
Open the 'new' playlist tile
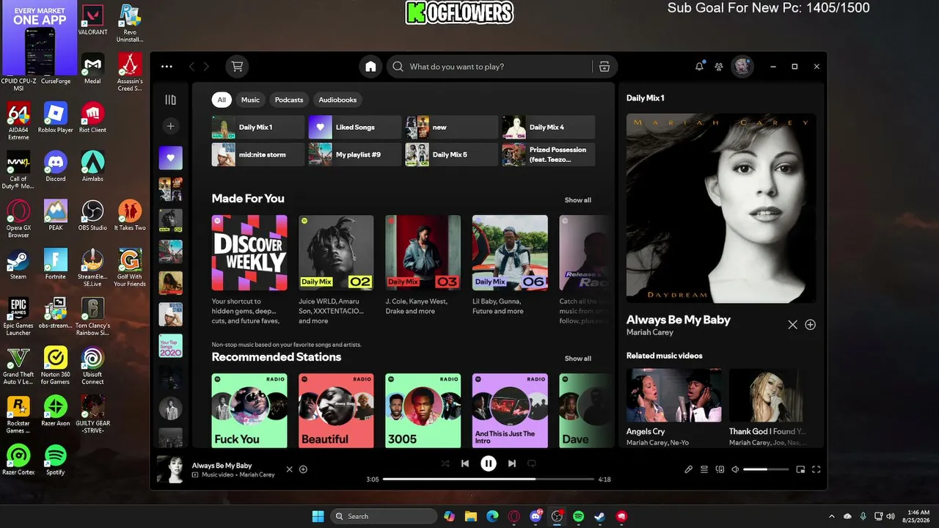pos(452,127)
